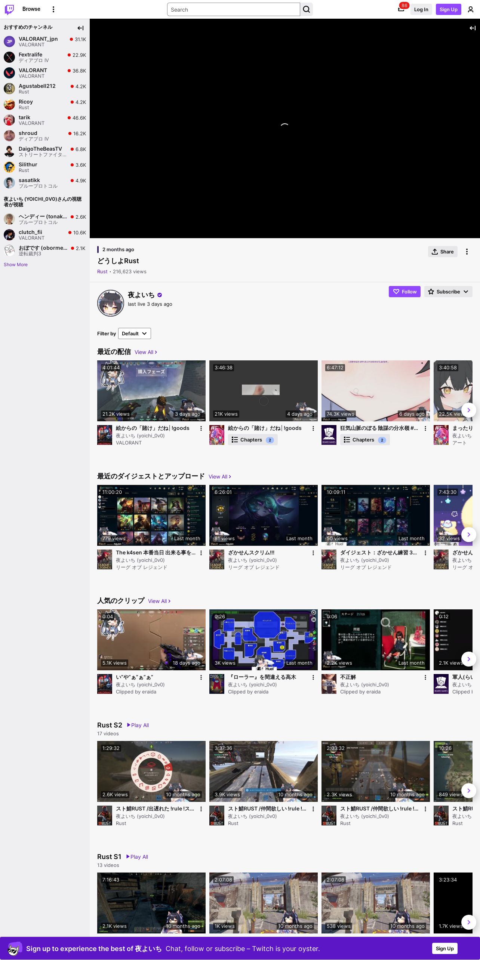Open the 0:26 ローラー clip thumbnail
Screen dimensions: 480x960
tap(264, 640)
